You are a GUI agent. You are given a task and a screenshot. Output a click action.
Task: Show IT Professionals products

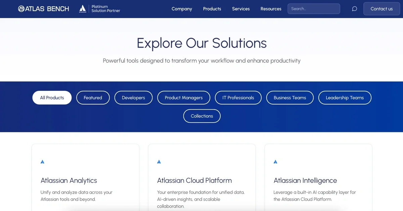click(x=238, y=98)
